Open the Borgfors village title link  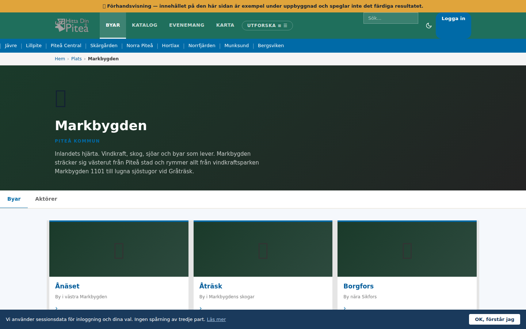(x=358, y=286)
